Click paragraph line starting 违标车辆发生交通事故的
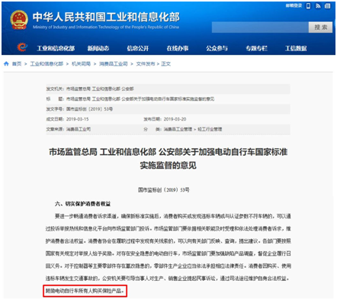Image resolution: width=337 pixels, height=300 pixels. [x=167, y=279]
